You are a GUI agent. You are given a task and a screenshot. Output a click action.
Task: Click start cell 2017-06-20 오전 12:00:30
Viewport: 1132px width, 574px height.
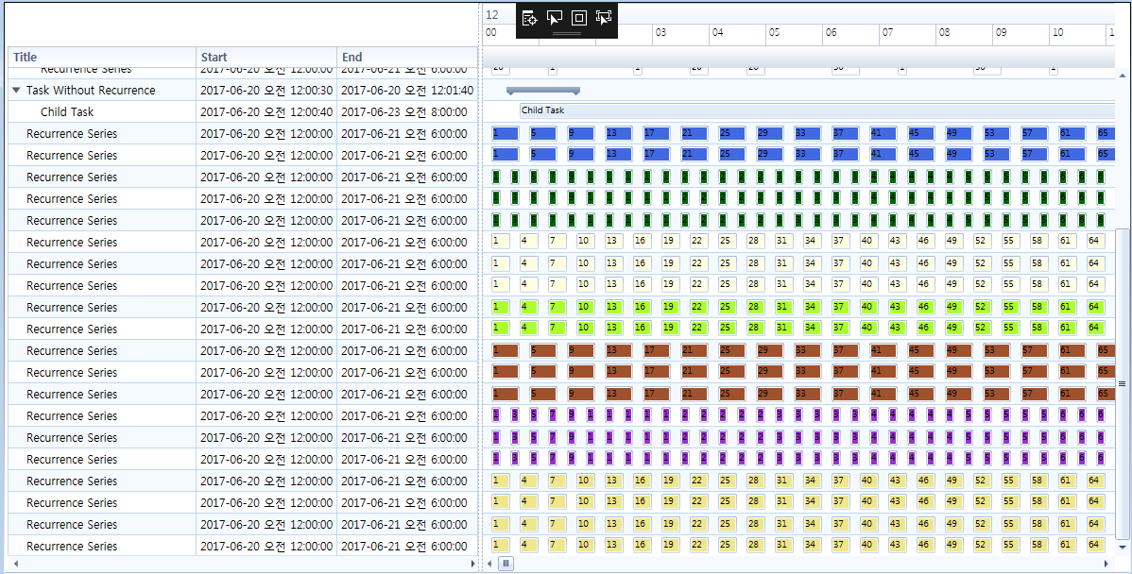pyautogui.click(x=266, y=90)
